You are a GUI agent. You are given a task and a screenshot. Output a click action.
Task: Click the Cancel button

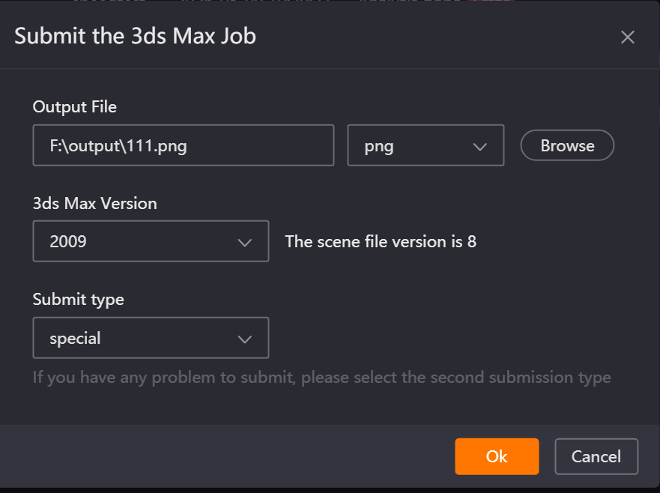(596, 456)
